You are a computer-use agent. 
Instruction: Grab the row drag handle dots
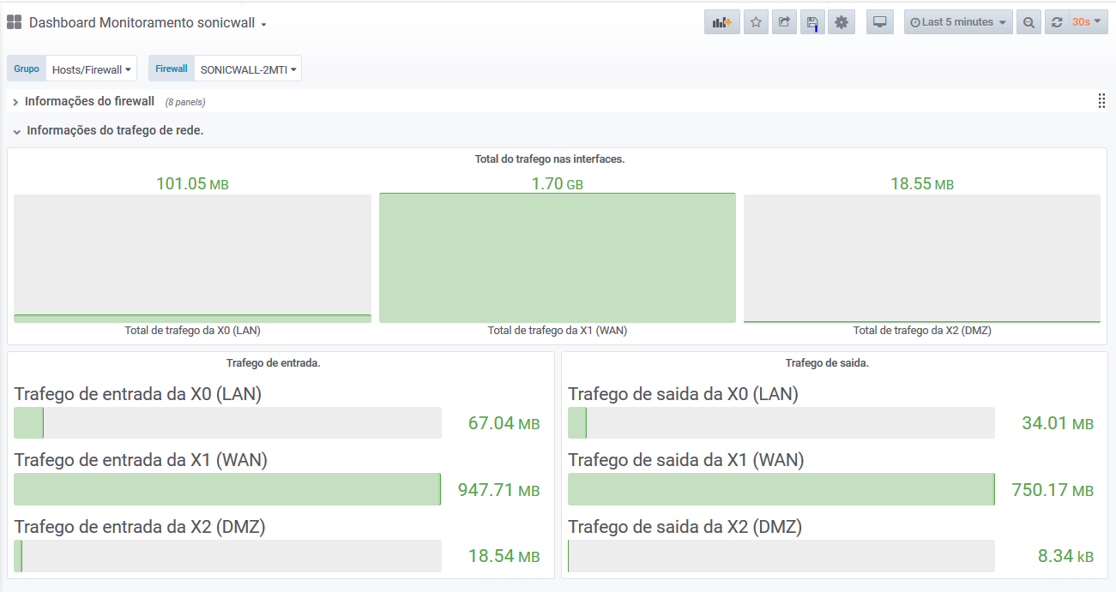coord(1101,101)
